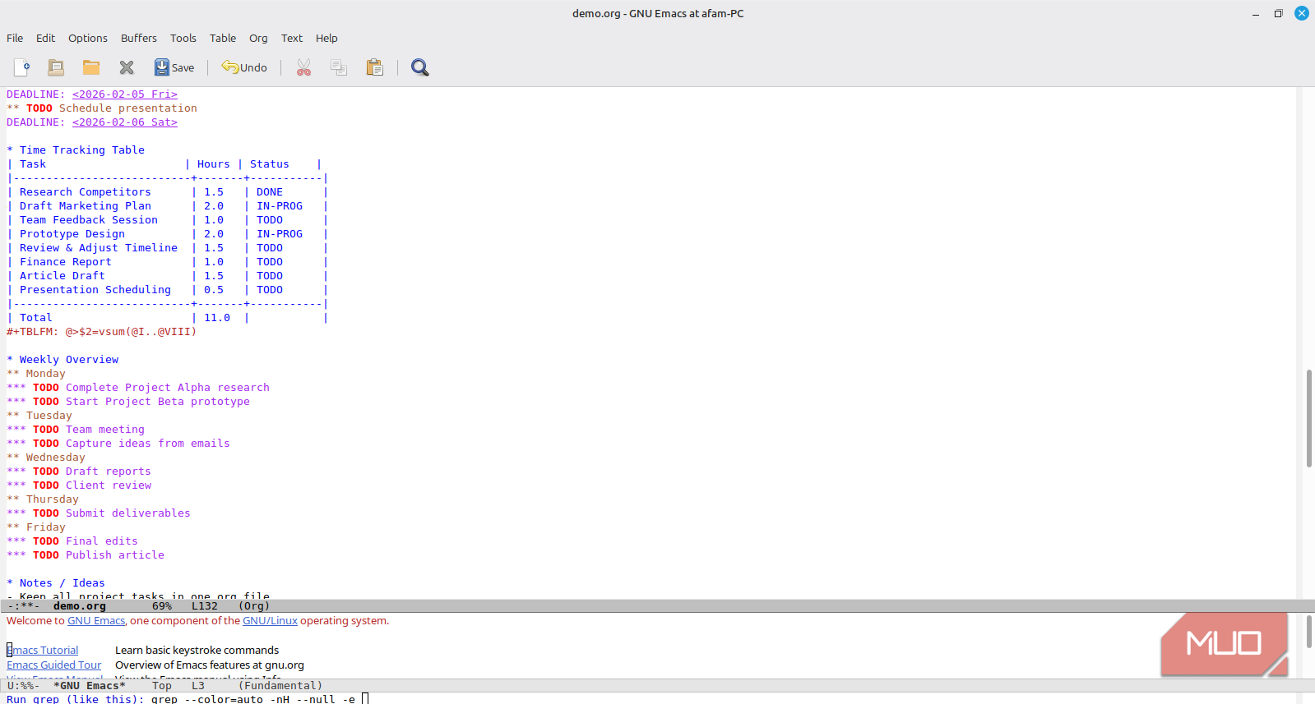The image size is (1315, 704).
Task: Follow the Emacs Guided Tour link
Action: pyautogui.click(x=54, y=665)
